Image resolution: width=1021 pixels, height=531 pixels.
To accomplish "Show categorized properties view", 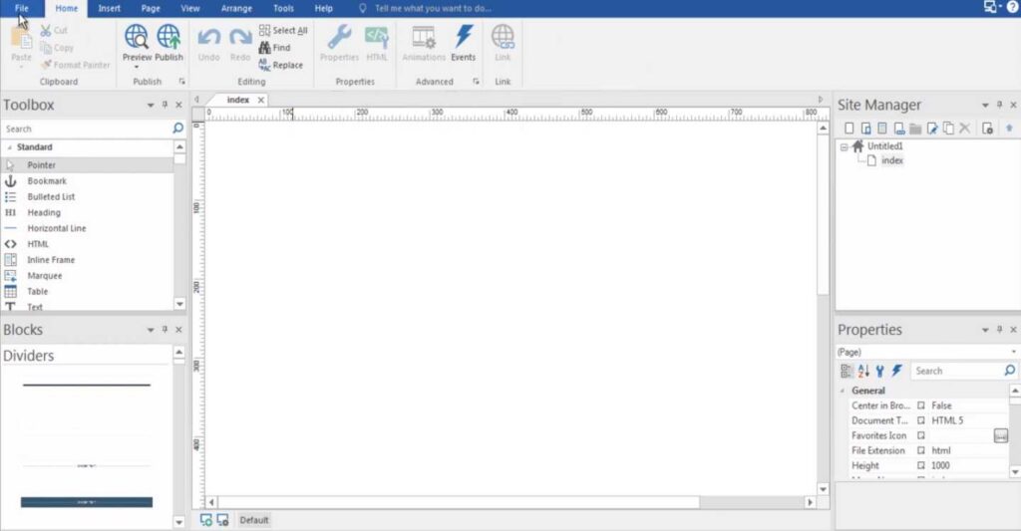I will pos(847,371).
